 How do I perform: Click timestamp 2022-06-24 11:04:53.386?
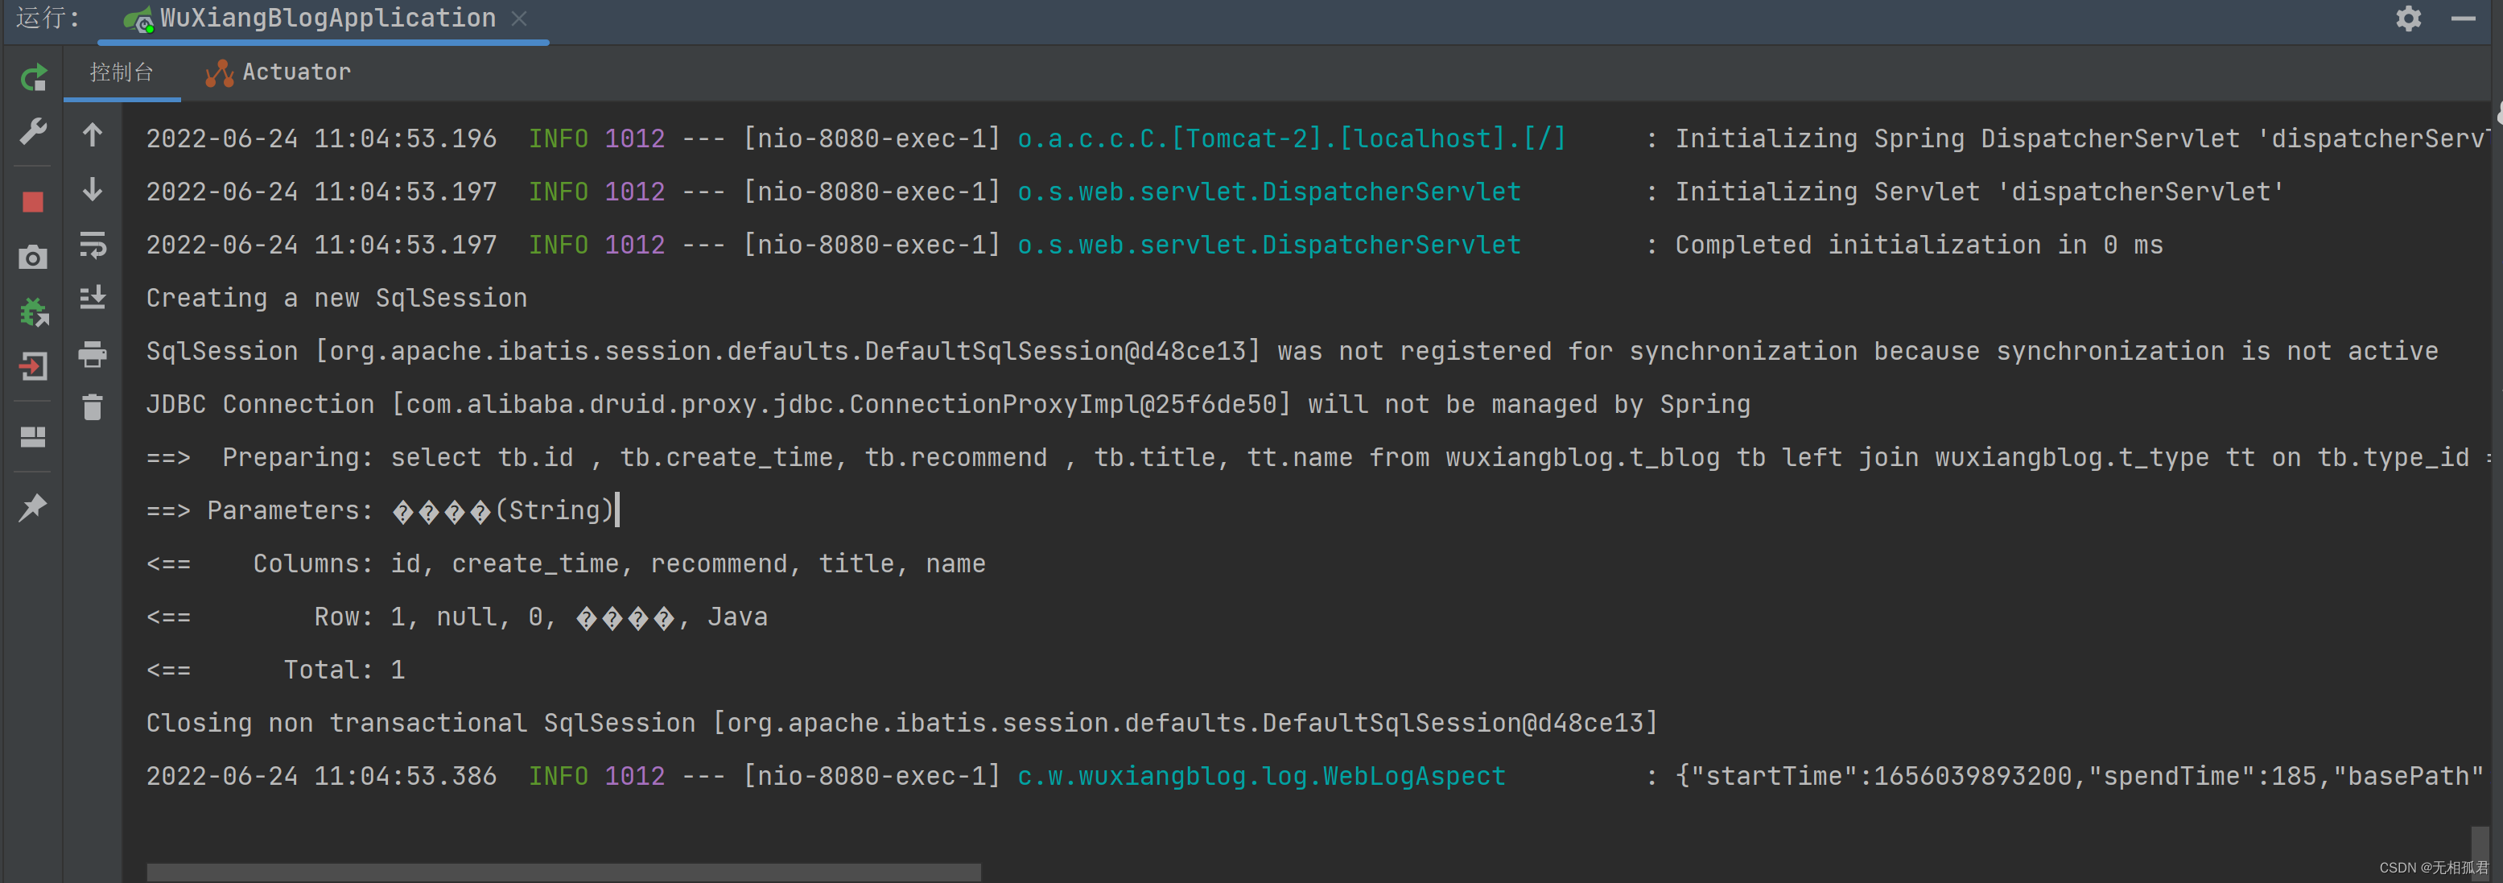[320, 776]
